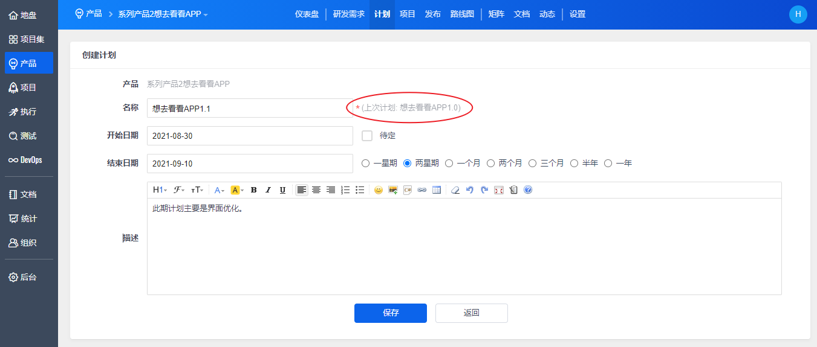The image size is (817, 347).
Task: Select the 一星期 radio option
Action: click(365, 163)
